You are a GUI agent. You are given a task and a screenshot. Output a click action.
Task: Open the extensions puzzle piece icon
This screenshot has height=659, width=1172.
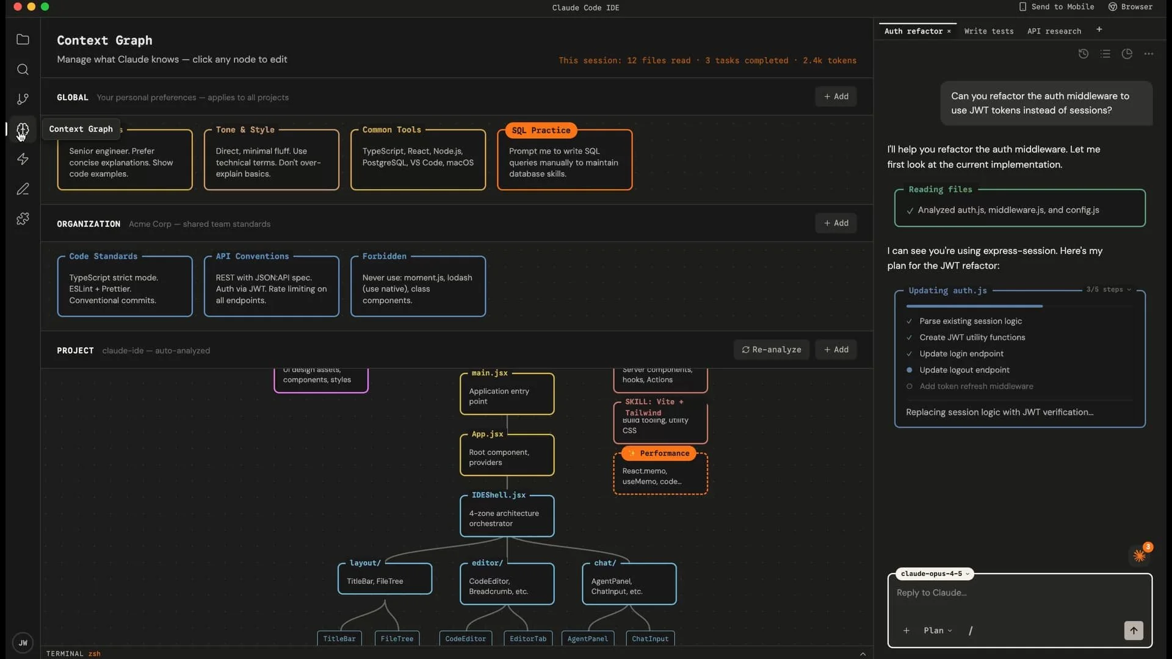[x=23, y=219]
